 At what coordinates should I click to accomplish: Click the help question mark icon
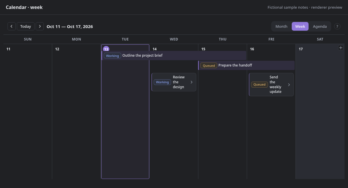[x=337, y=26]
